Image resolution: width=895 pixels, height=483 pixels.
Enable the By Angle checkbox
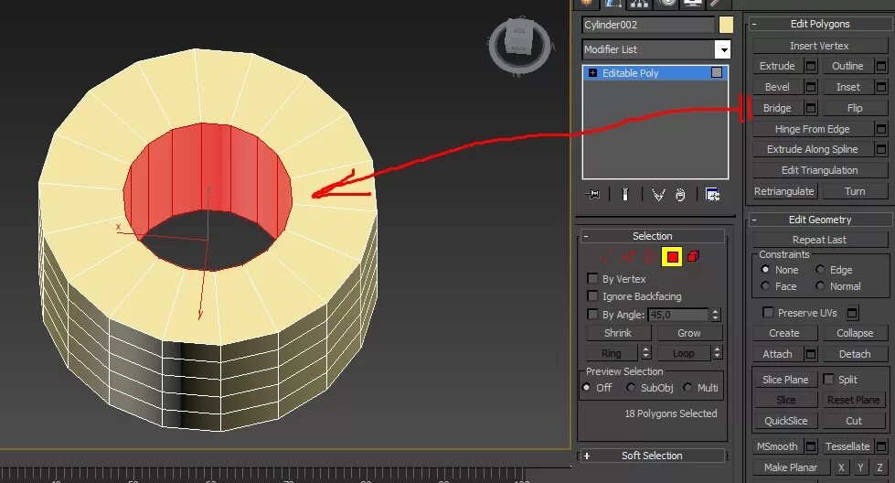(592, 314)
